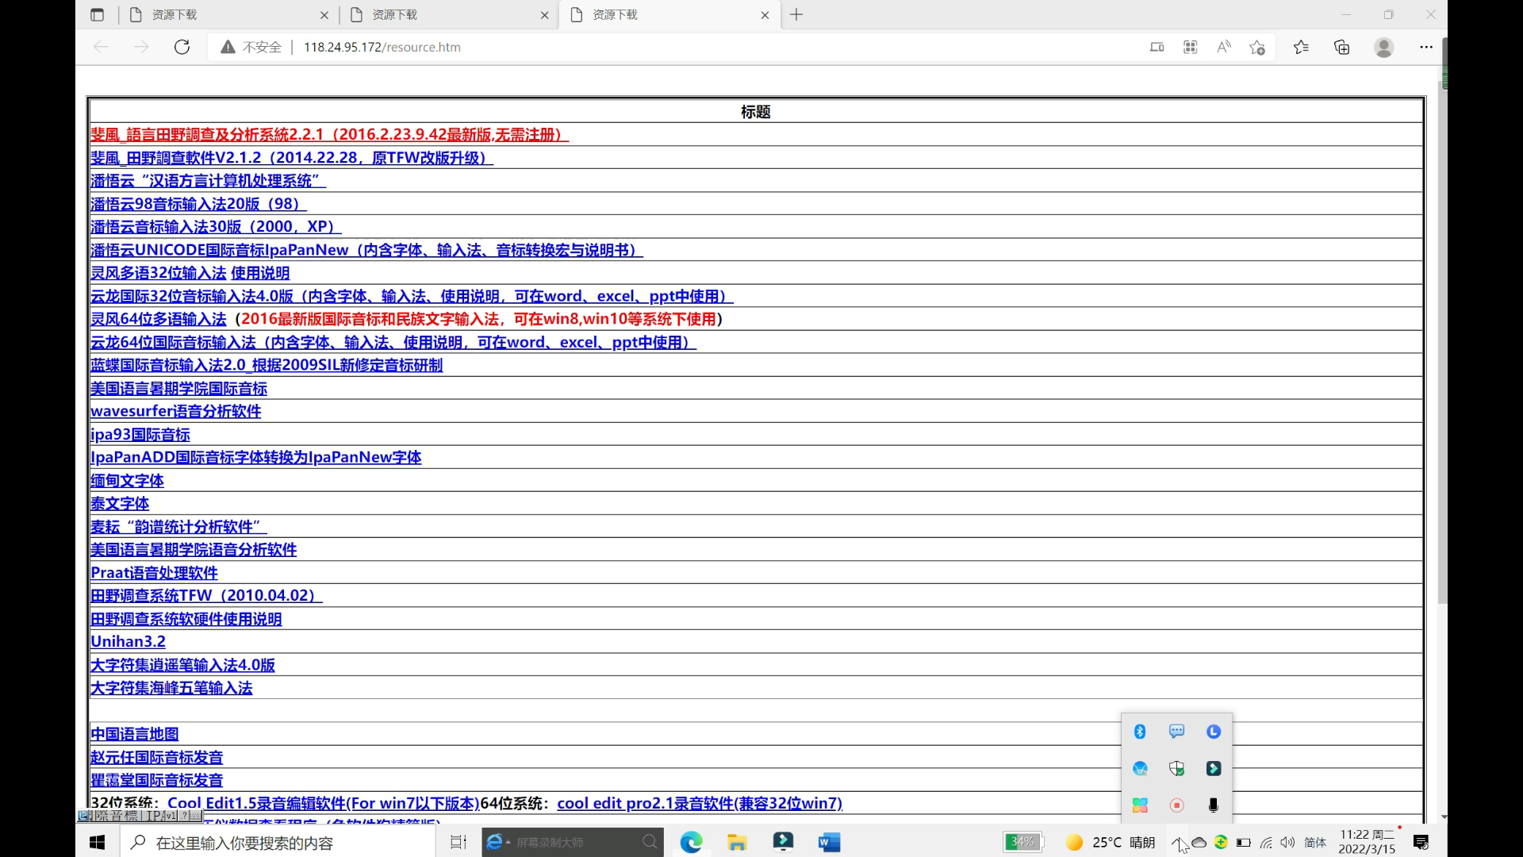Click the 25°C 晴朗 weather widget

tap(1111, 842)
